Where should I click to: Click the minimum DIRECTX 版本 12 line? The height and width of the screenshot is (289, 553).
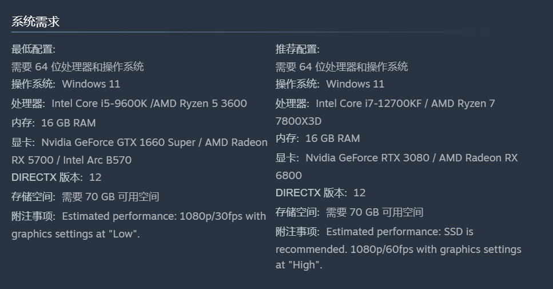point(57,177)
